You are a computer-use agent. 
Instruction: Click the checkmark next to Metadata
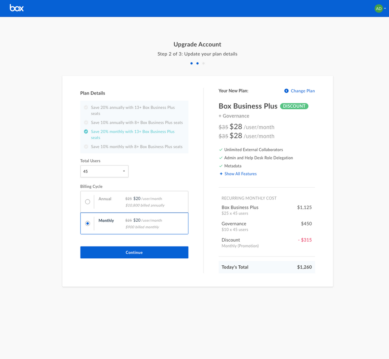[221, 166]
